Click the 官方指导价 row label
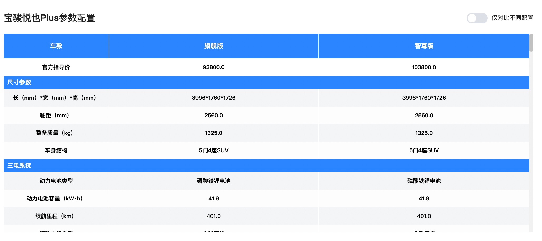The width and height of the screenshot is (542, 241). pos(56,67)
